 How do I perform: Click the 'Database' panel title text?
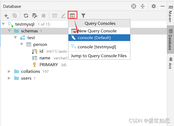pyautogui.click(x=12, y=6)
